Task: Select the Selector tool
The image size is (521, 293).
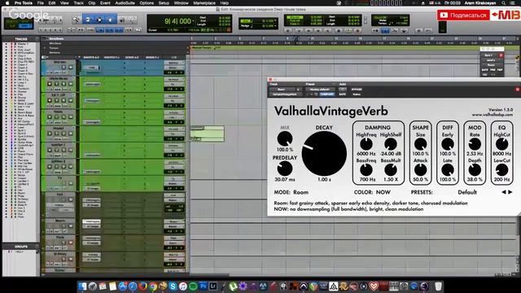Action: (x=99, y=20)
